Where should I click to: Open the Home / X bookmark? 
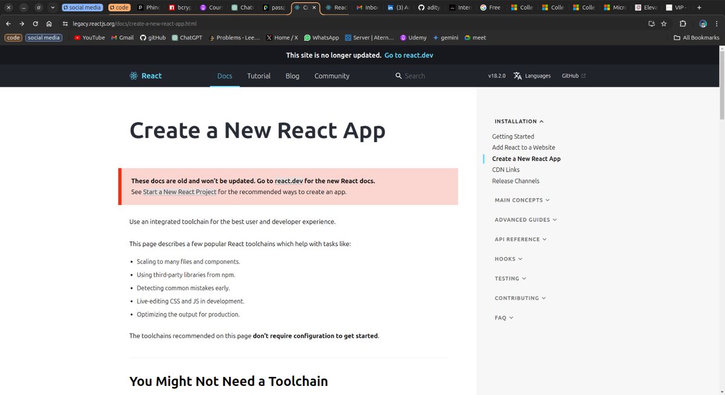[282, 37]
